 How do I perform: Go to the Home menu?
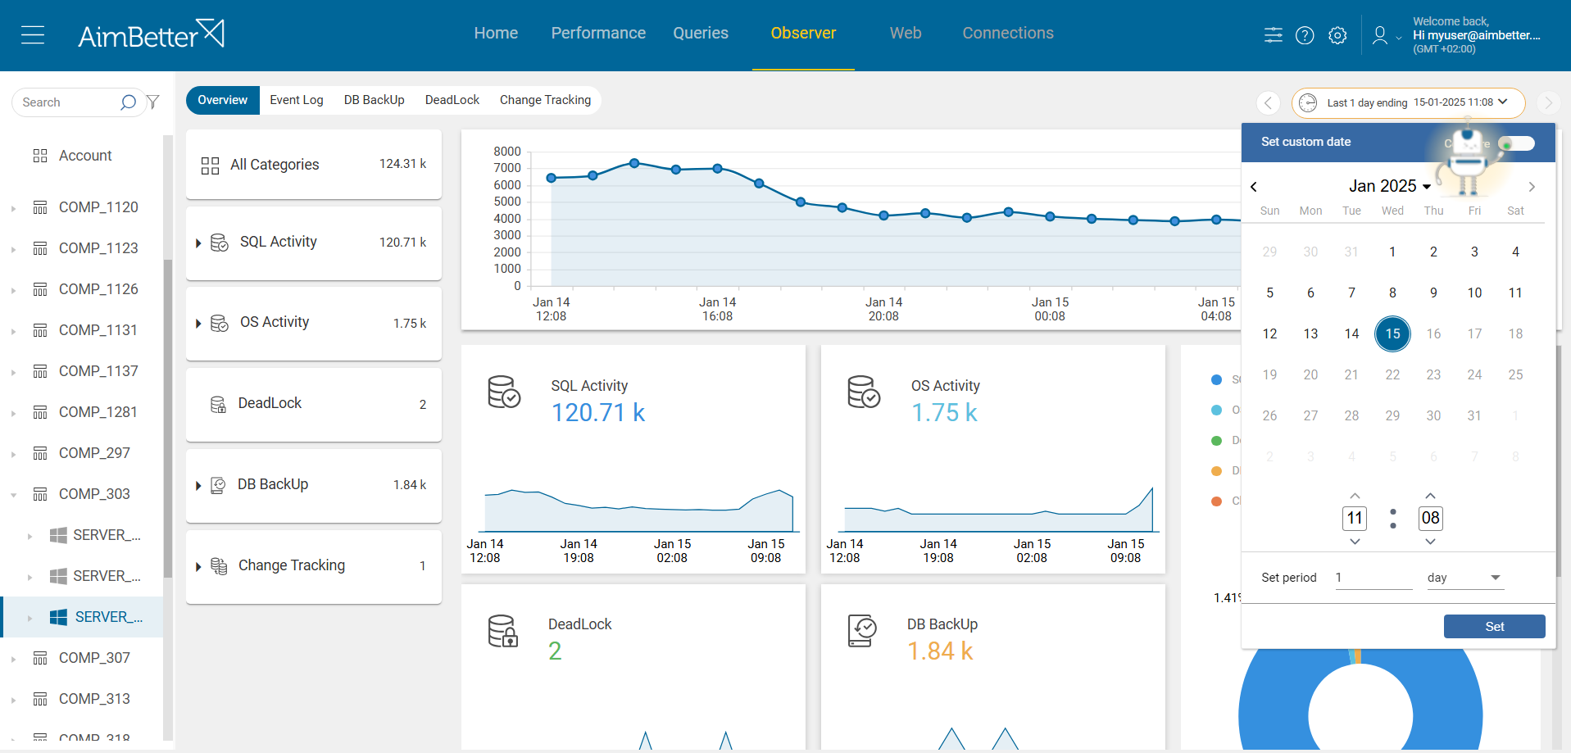[496, 34]
